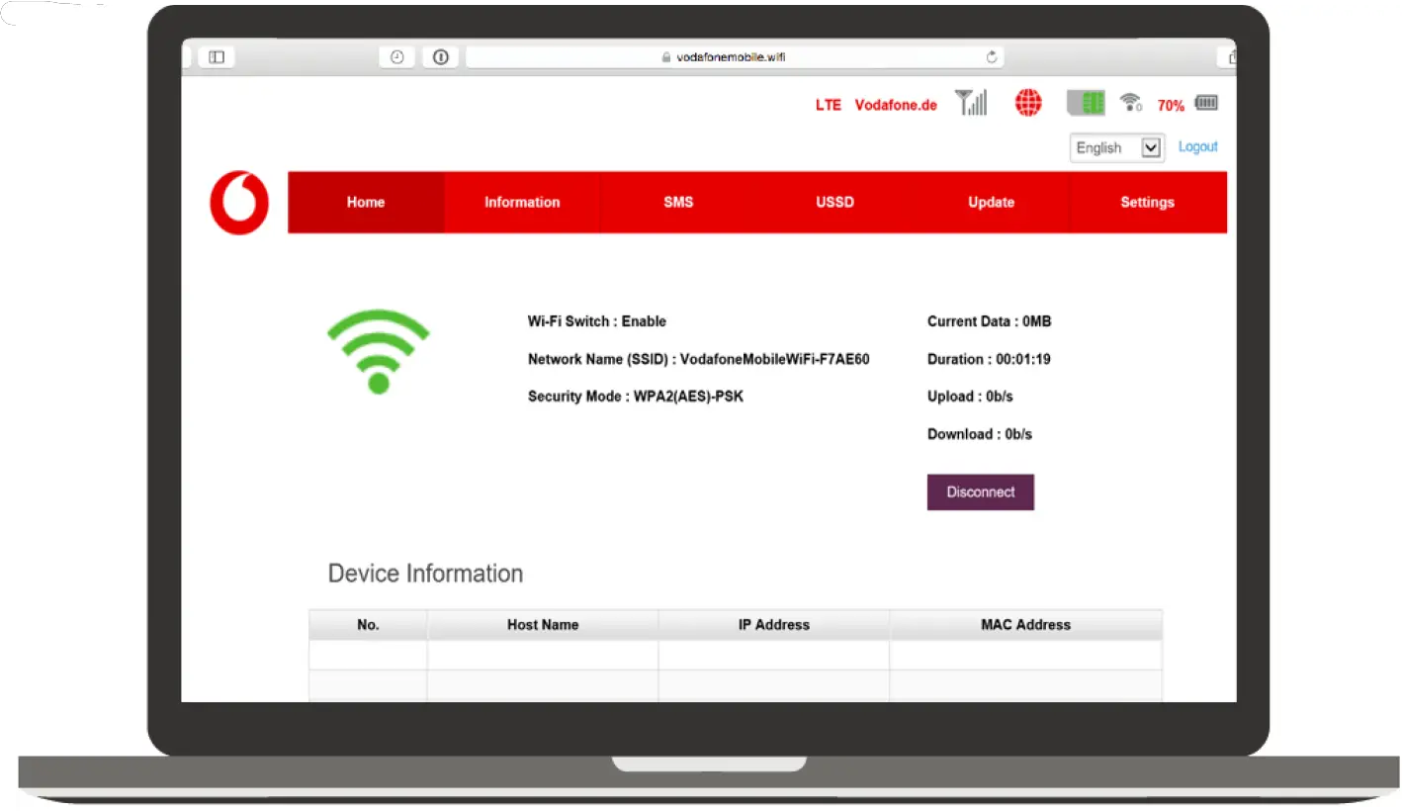Open the browser reader view control

440,56
